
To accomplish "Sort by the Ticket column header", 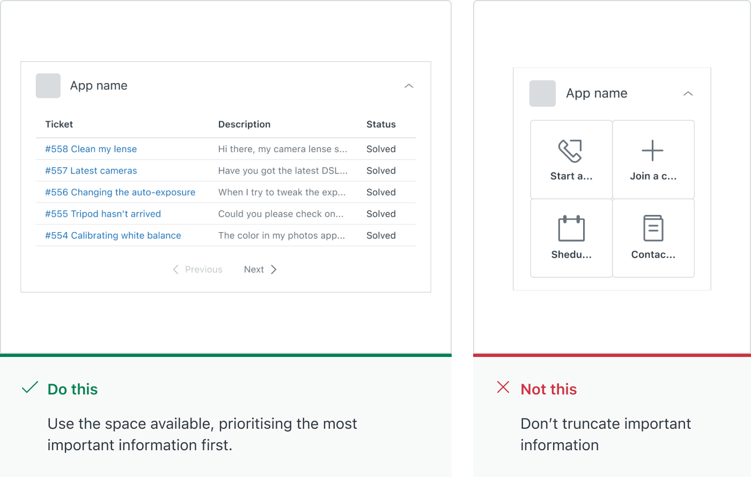I will (x=58, y=124).
